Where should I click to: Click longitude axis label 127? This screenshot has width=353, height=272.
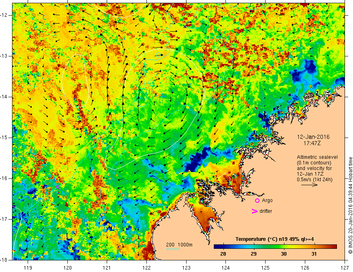coord(345,268)
